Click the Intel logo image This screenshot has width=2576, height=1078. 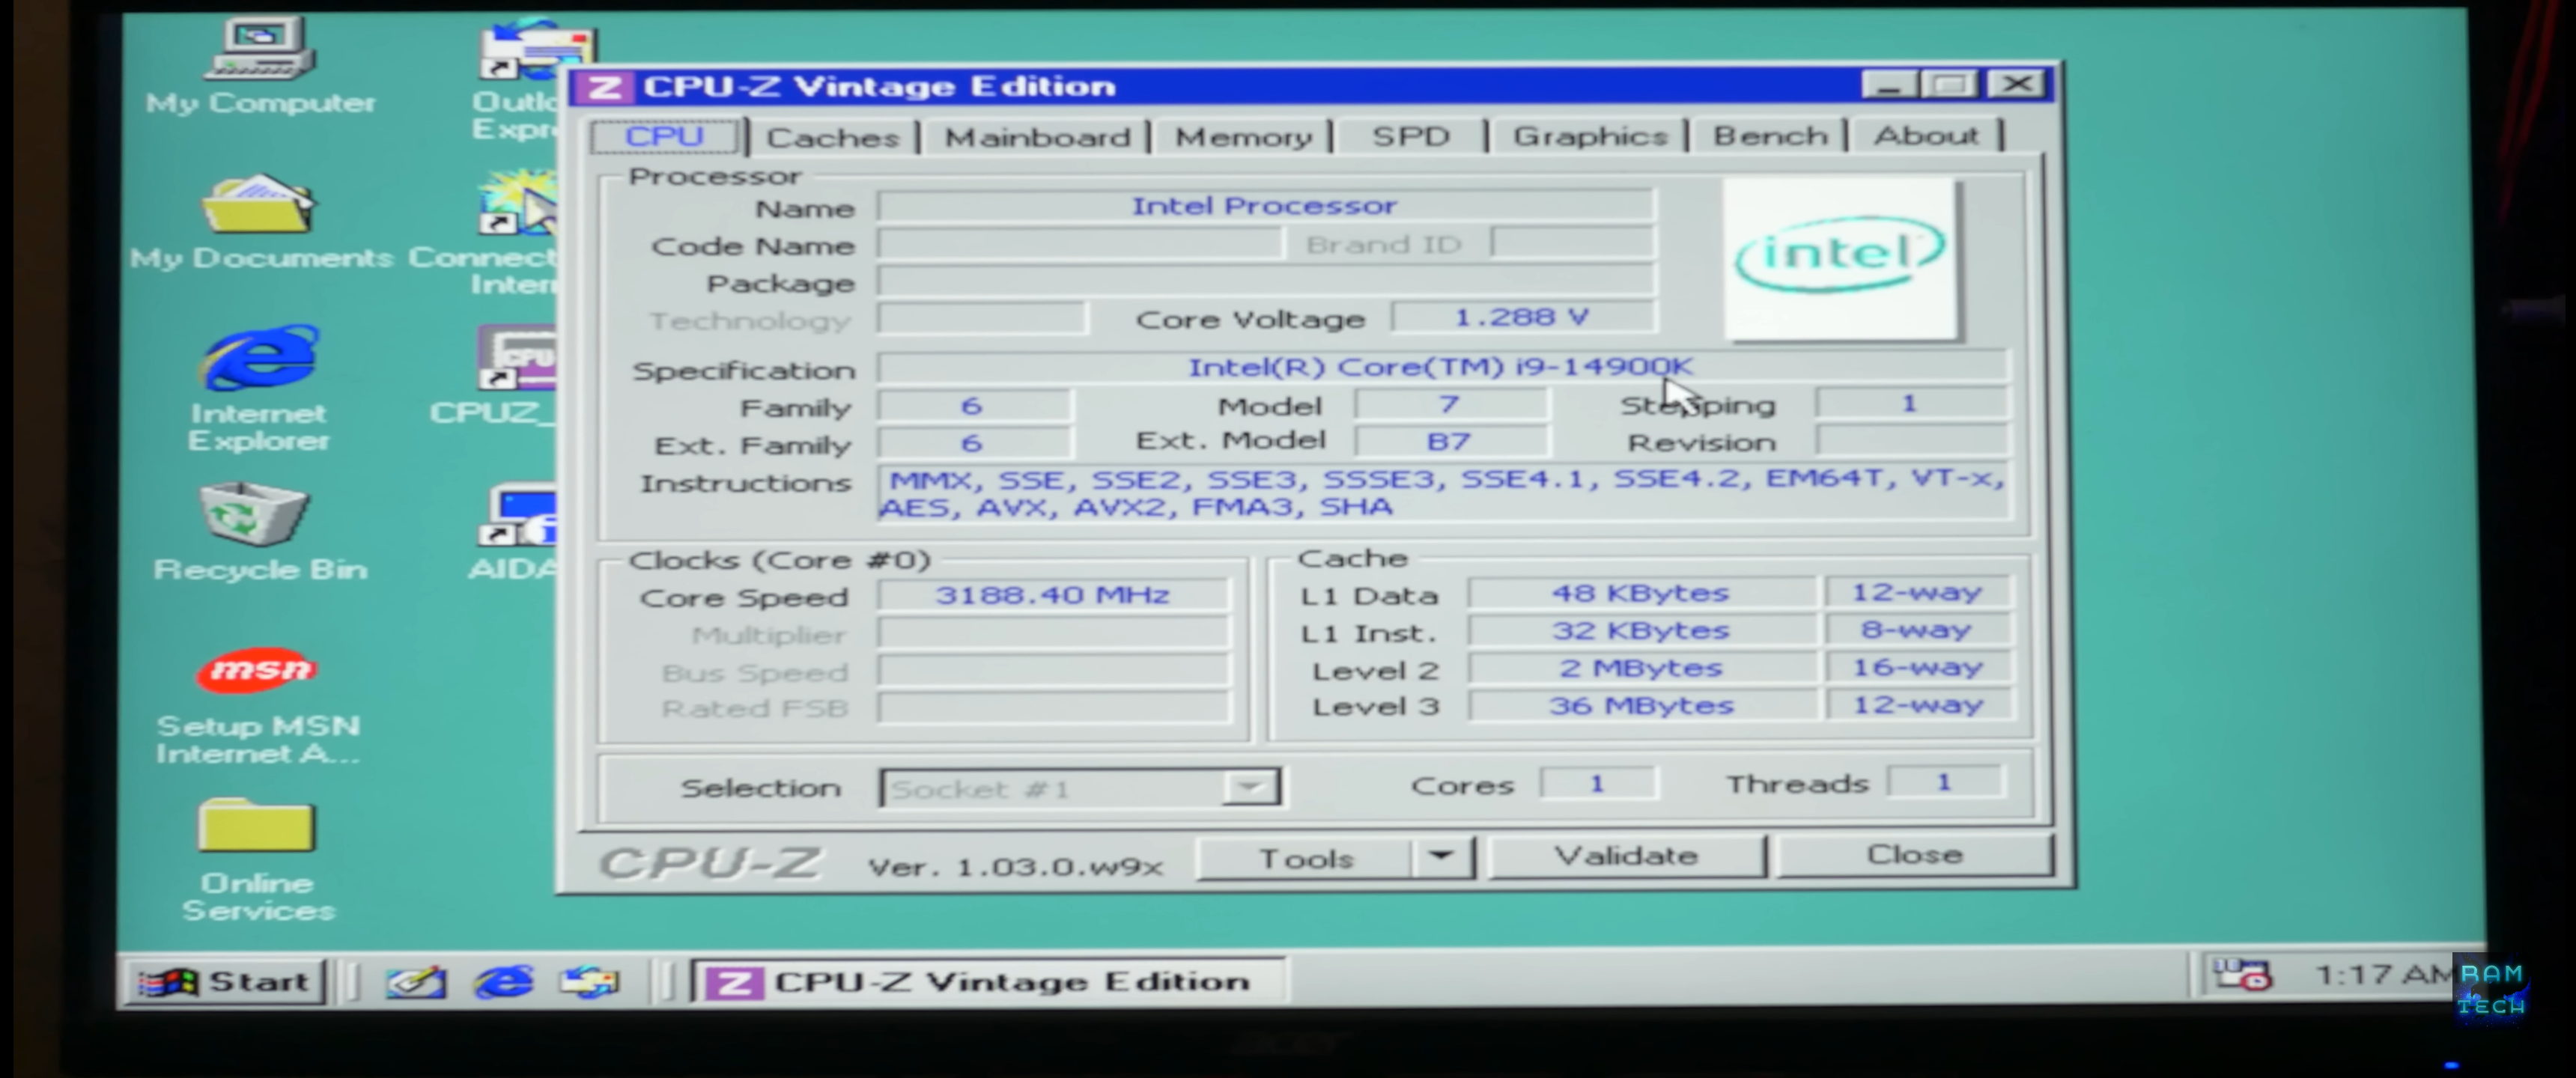[1840, 258]
